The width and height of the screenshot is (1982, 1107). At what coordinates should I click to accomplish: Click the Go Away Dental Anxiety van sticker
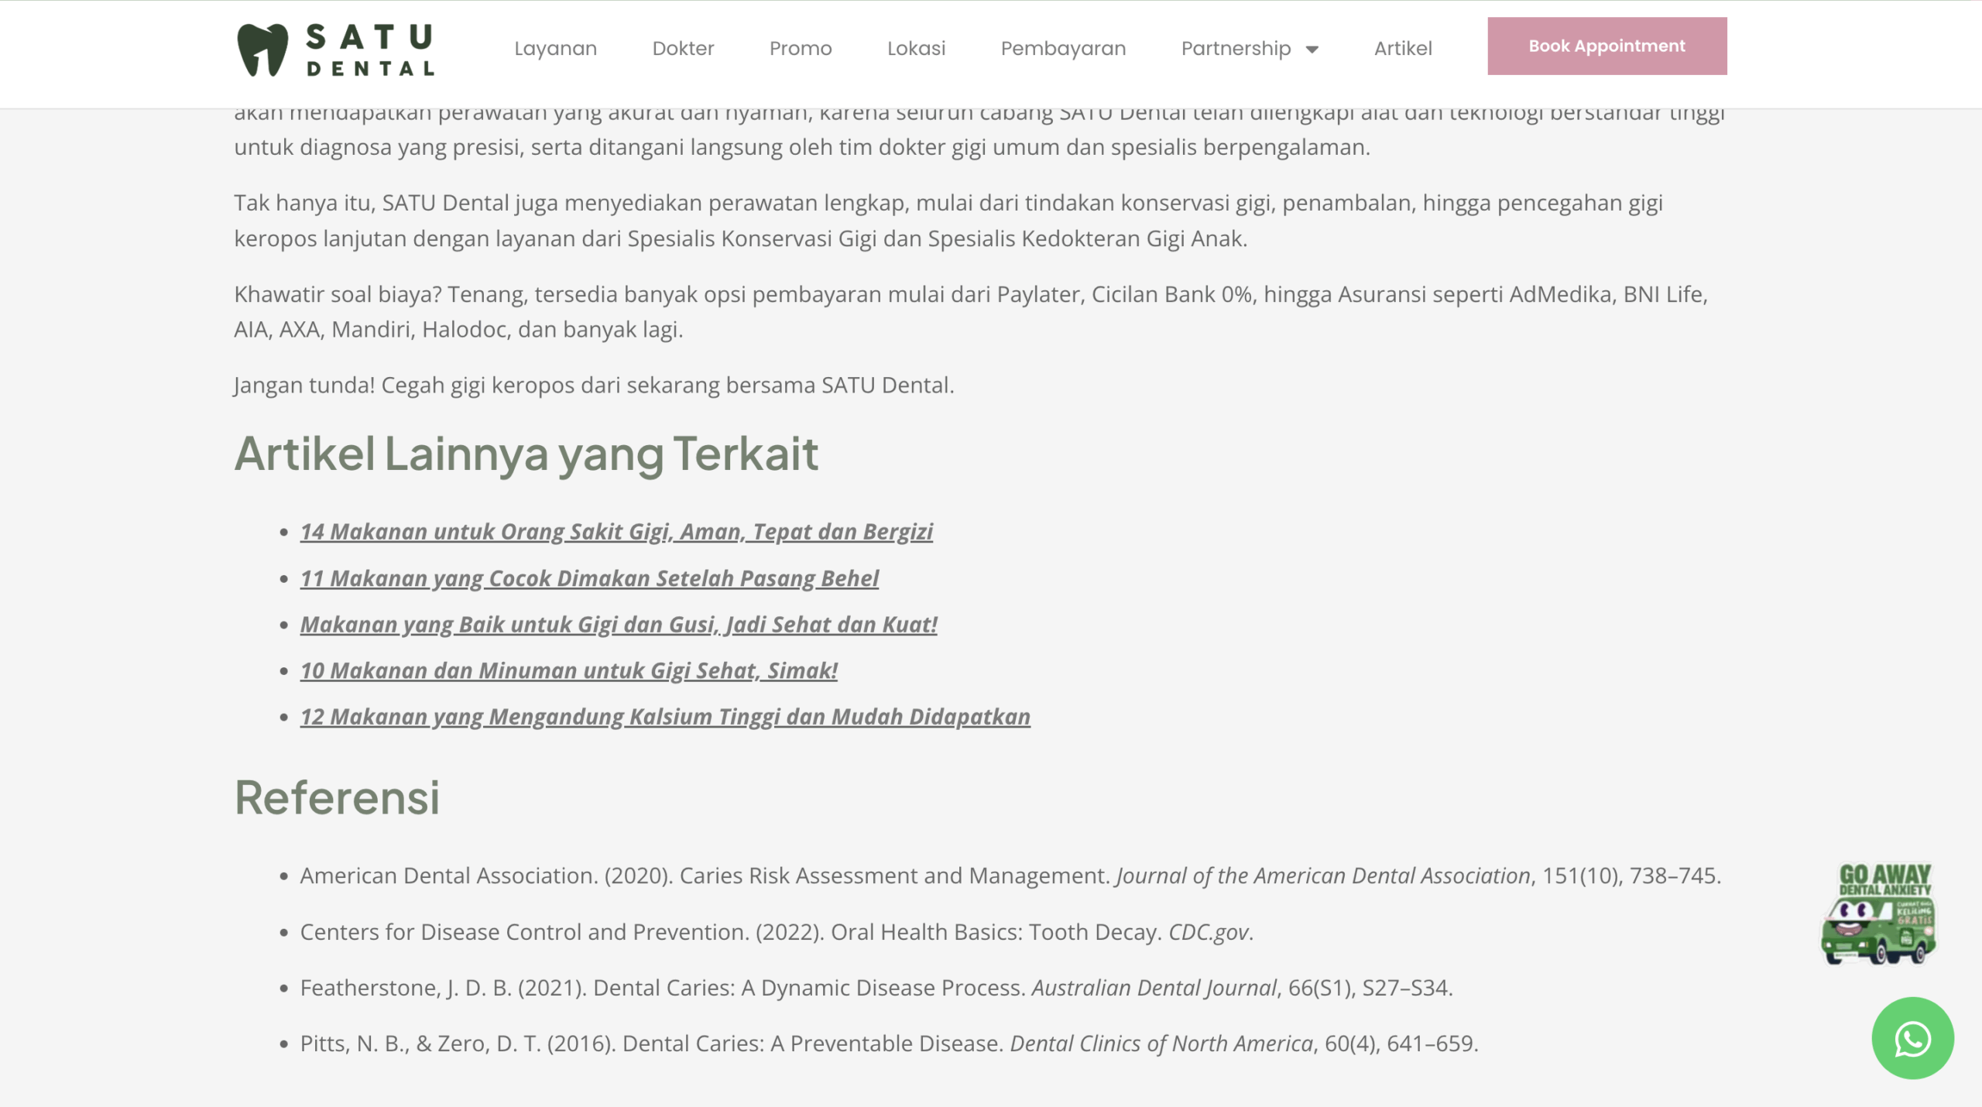[1879, 913]
